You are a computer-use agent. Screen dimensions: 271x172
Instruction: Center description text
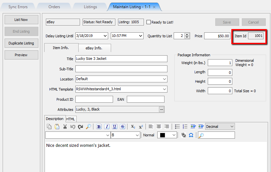pos(159,127)
